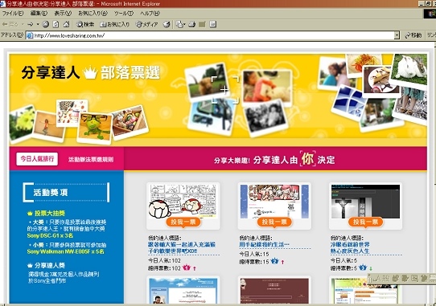Image resolution: width=436 pixels, height=306 pixels.
Task: Open the History toolbar icon
Action: click(167, 24)
